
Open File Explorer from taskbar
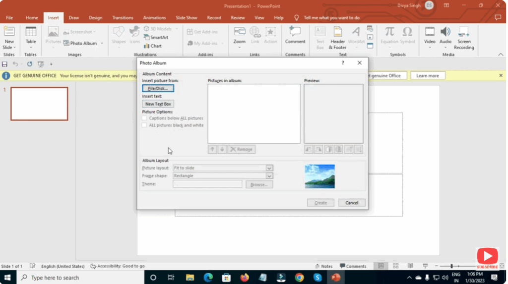coord(190,278)
